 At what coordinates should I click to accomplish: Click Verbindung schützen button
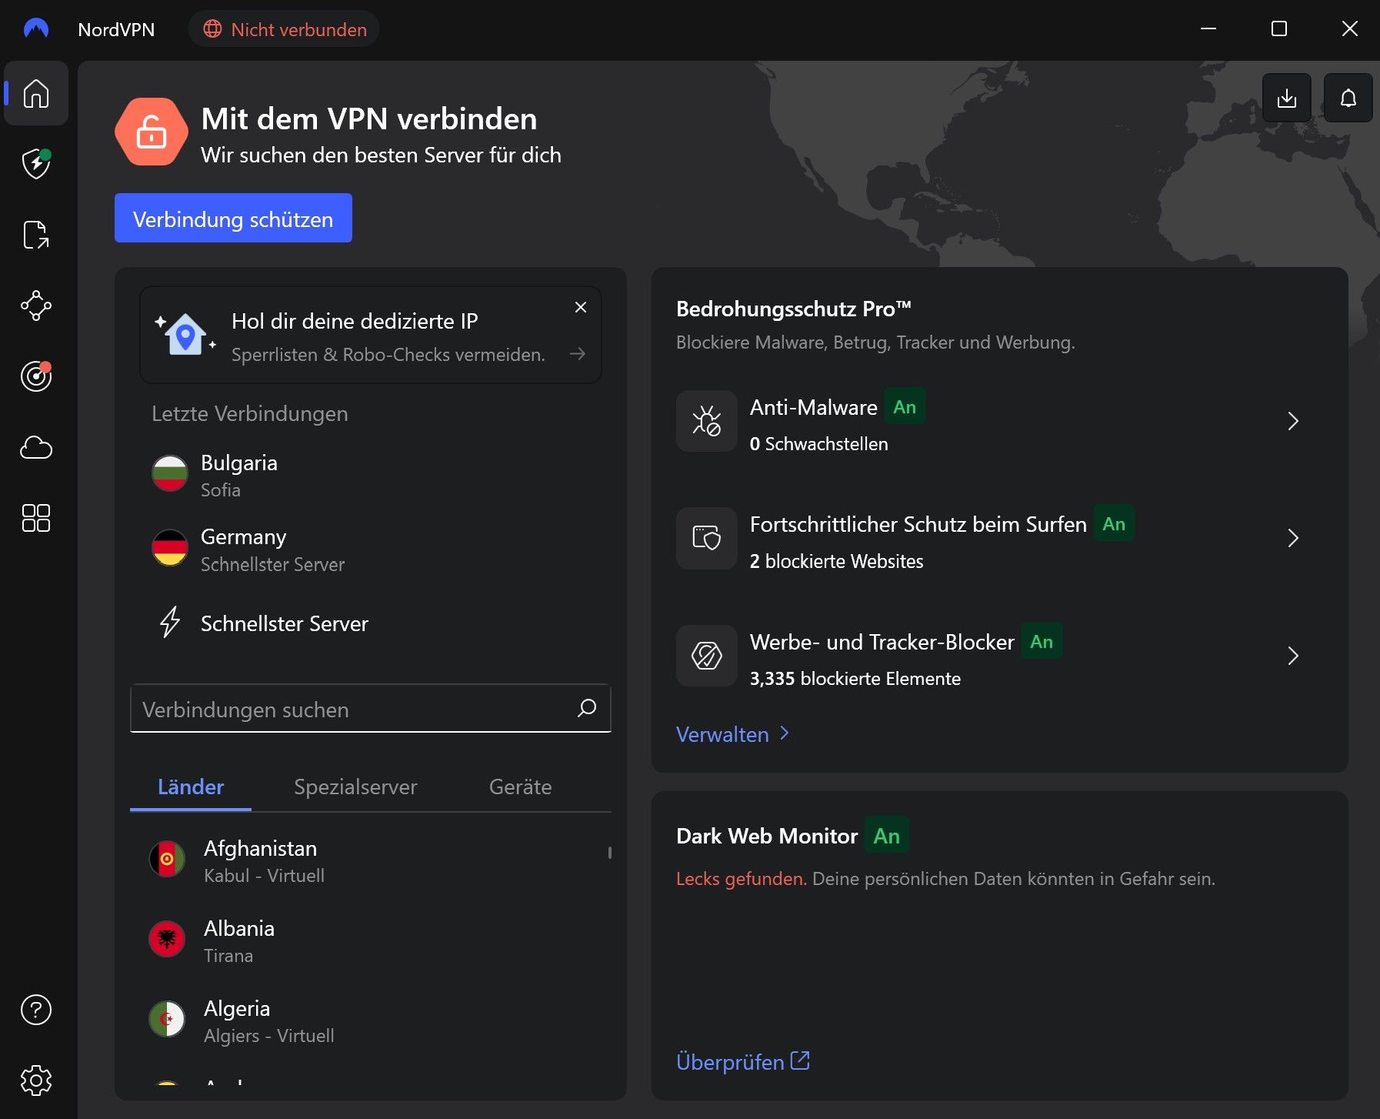pos(233,218)
